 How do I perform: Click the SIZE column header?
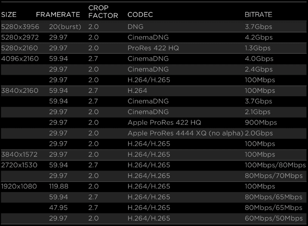click(9, 15)
